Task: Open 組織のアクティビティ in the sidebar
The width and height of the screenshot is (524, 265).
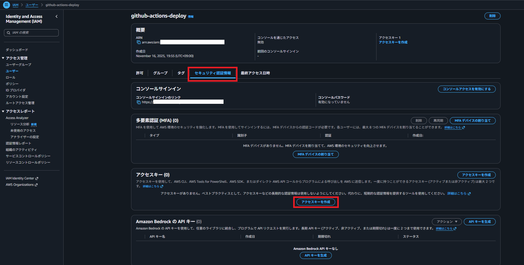Action: (21, 150)
